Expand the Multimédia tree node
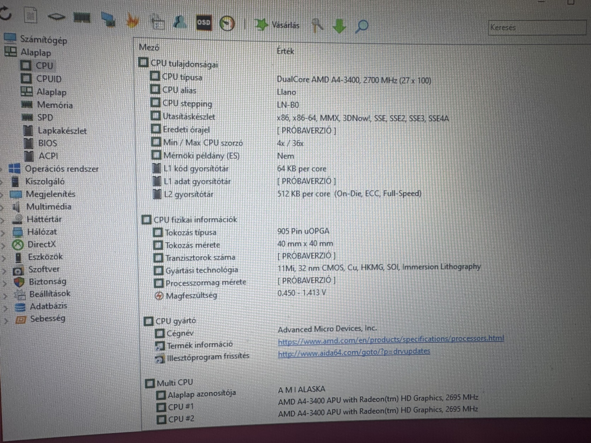The height and width of the screenshot is (443, 591). coord(2,207)
